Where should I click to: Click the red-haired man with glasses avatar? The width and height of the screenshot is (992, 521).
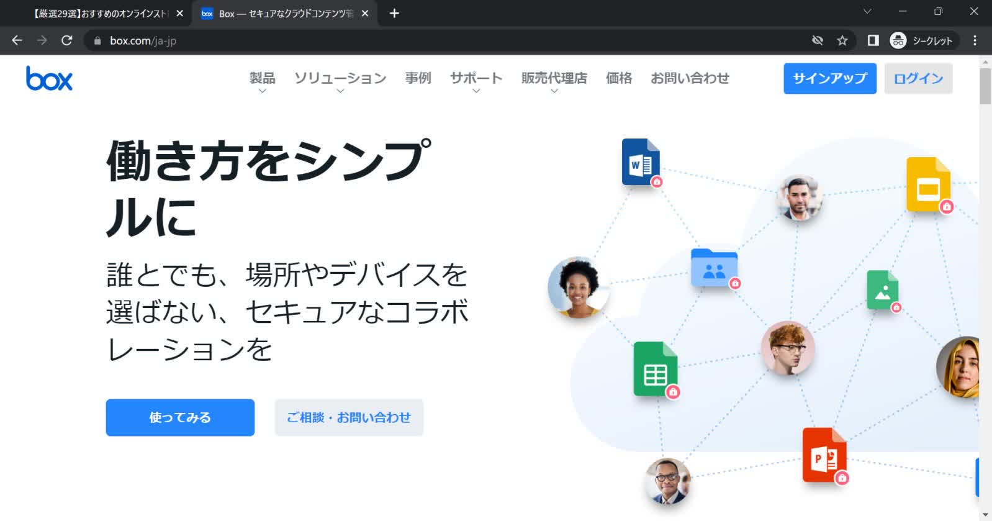pyautogui.click(x=787, y=348)
